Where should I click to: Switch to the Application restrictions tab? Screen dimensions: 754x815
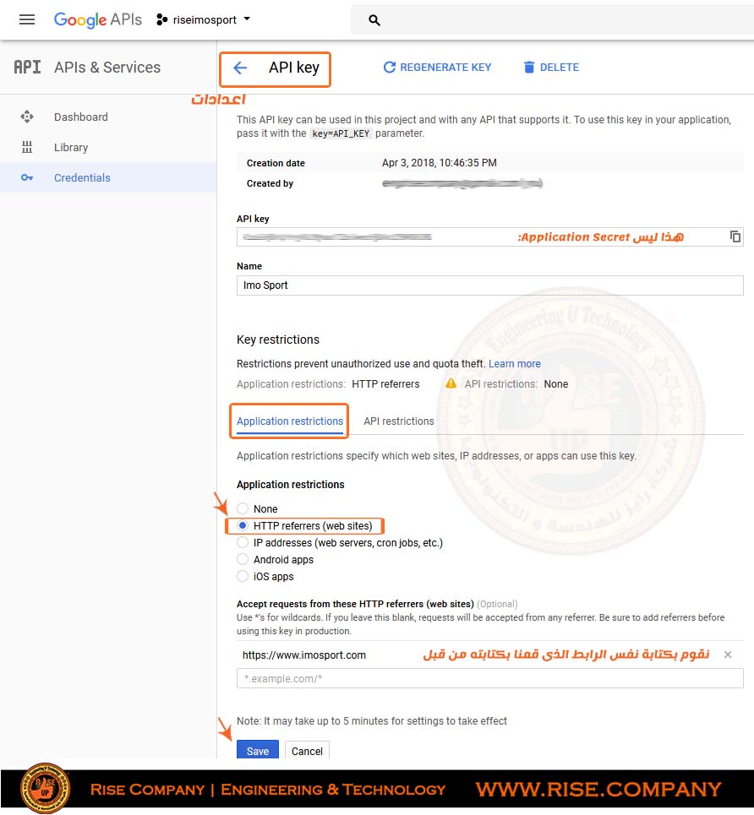[290, 421]
